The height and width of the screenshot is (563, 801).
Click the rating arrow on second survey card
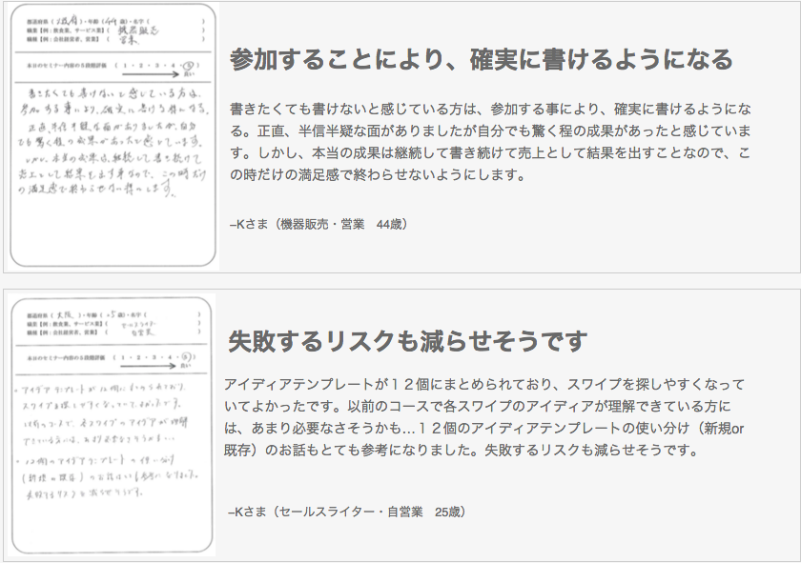148,366
